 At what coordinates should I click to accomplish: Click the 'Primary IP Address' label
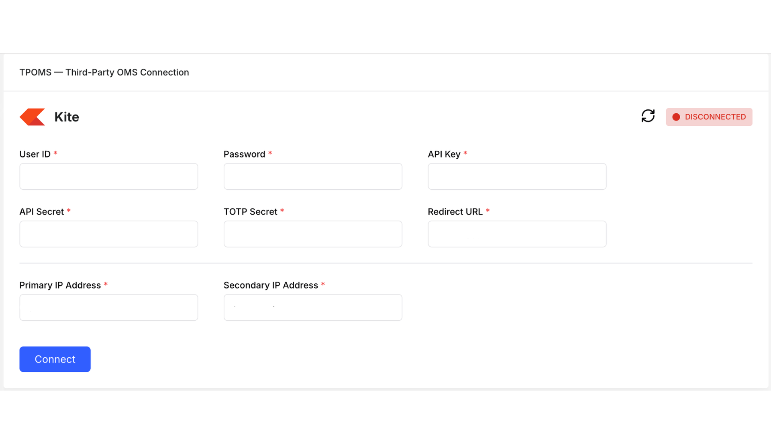pos(60,285)
